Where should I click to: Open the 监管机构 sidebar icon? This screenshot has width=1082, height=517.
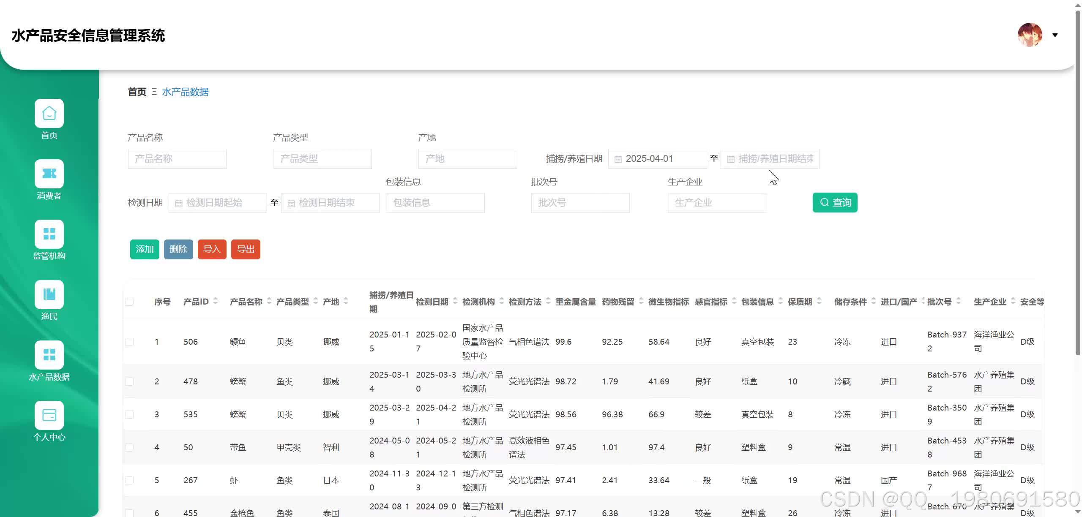[49, 234]
